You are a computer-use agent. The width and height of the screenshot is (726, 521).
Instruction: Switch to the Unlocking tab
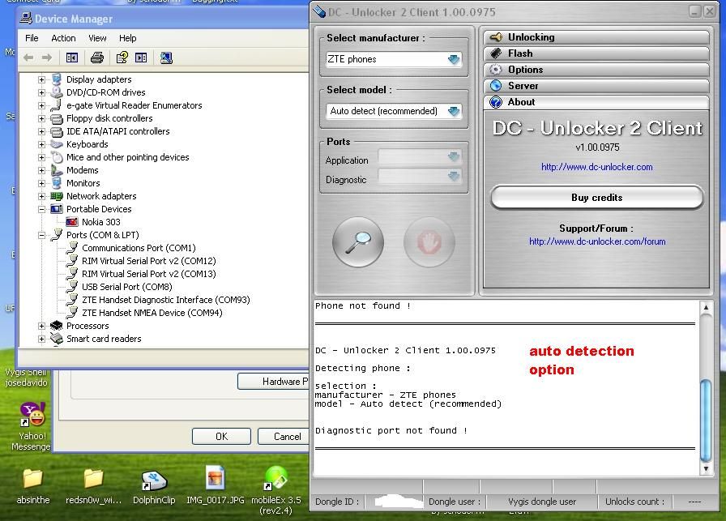click(x=531, y=37)
